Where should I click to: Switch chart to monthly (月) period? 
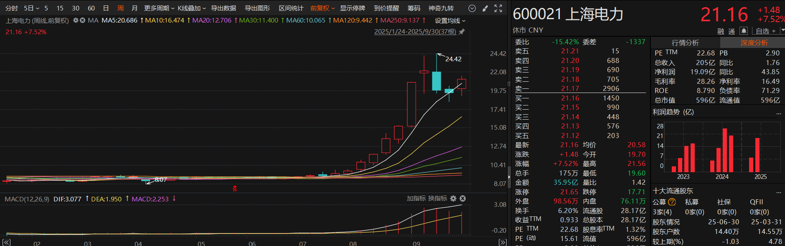[x=135, y=8]
